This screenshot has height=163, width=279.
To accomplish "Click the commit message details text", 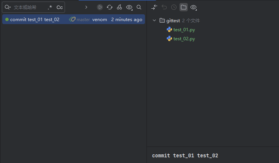I will tap(185, 156).
